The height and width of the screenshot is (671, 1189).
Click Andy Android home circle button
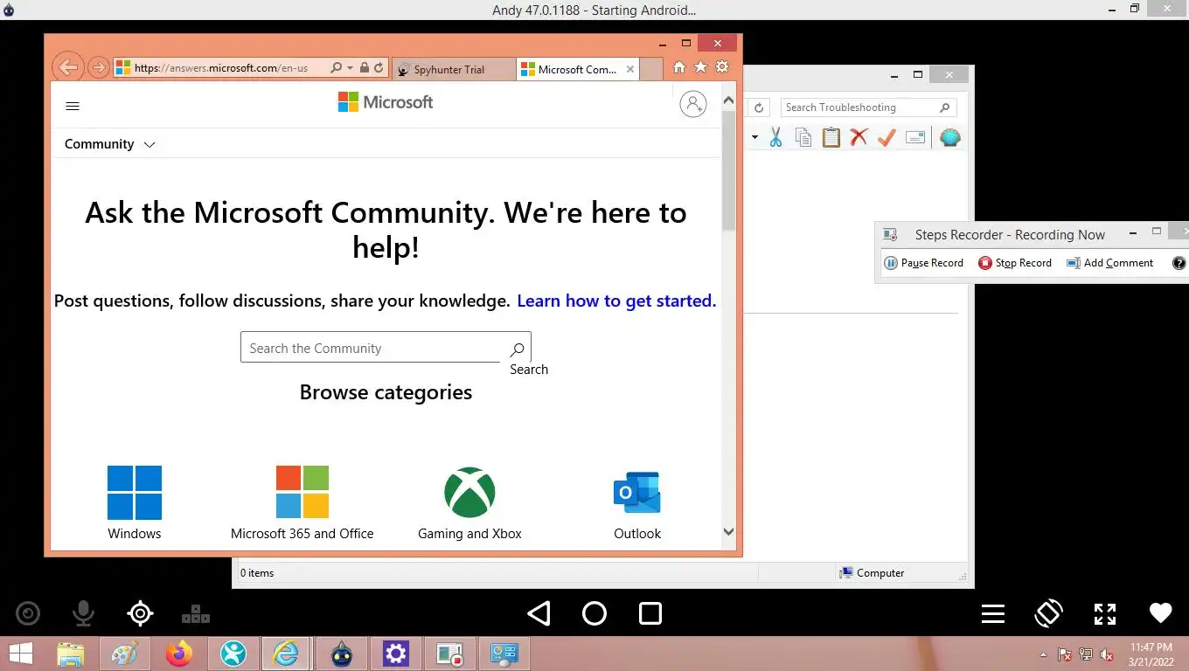pyautogui.click(x=594, y=613)
